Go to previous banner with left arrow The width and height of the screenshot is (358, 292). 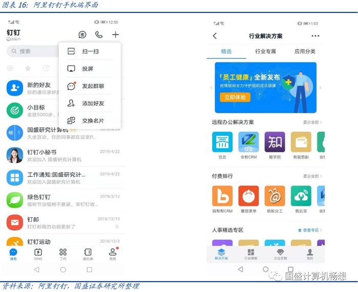pos(211,88)
